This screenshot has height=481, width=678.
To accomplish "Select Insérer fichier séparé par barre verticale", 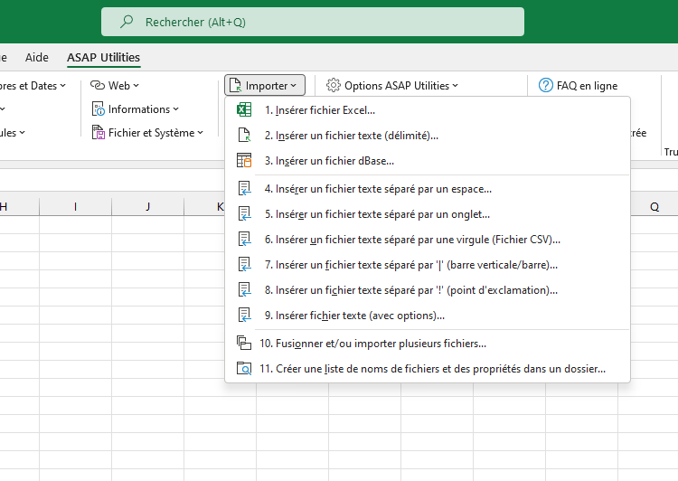I will [428, 264].
